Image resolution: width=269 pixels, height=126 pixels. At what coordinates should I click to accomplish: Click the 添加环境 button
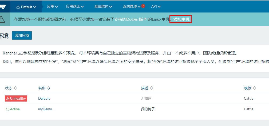pos(22,35)
